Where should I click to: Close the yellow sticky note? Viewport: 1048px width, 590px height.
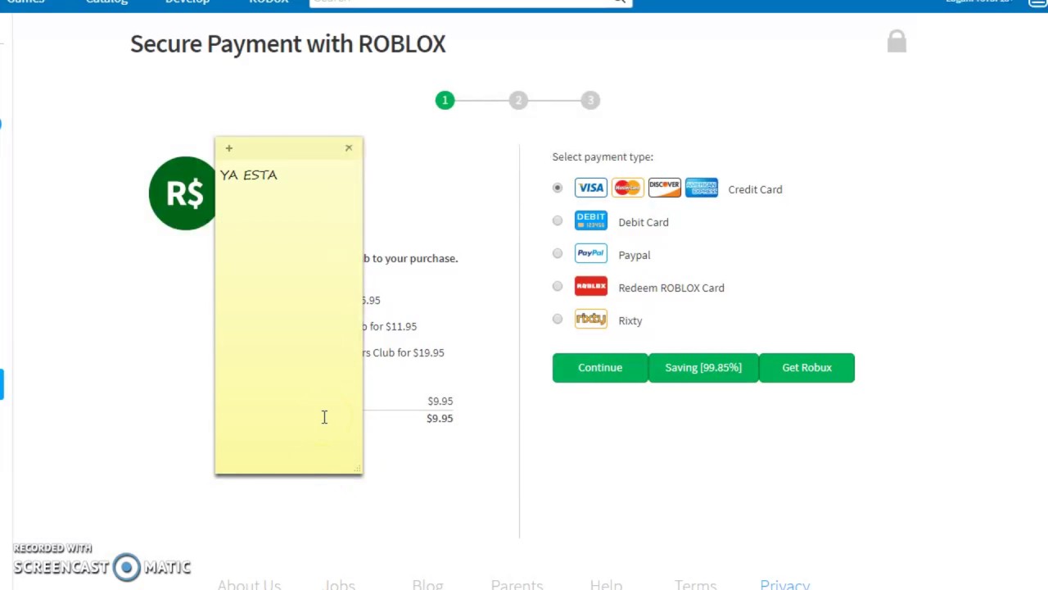click(349, 147)
